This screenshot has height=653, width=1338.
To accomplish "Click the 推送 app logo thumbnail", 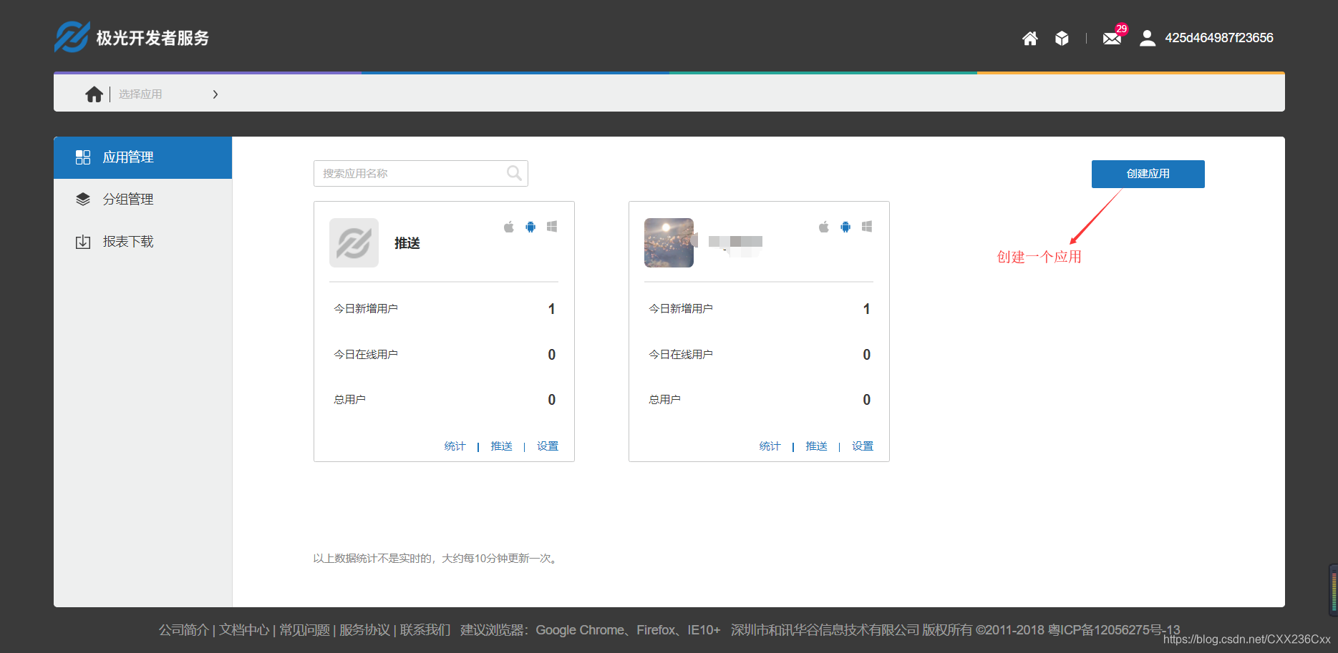I will click(x=354, y=243).
